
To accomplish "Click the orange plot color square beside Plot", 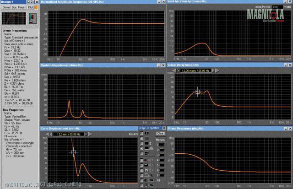I will 36,7.
